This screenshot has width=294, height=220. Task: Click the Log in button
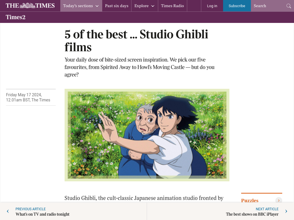click(x=212, y=6)
